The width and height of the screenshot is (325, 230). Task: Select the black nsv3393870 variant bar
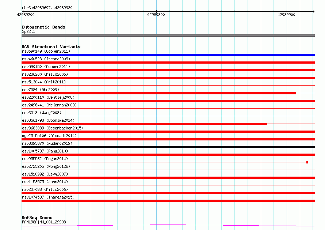pyautogui.click(x=168, y=147)
